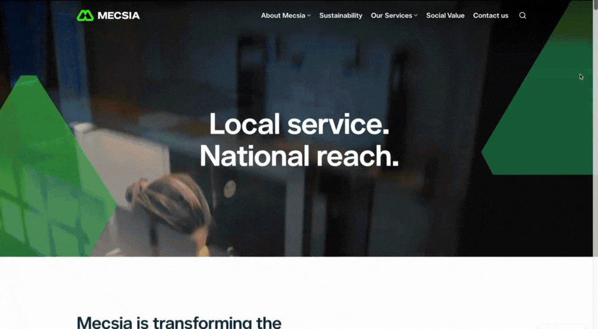Click the dark green shape on the right
Image resolution: width=598 pixels, height=329 pixels.
[x=542, y=99]
